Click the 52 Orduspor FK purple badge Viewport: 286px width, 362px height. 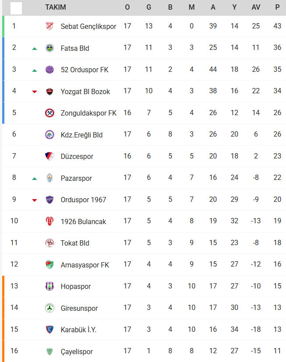tap(49, 70)
